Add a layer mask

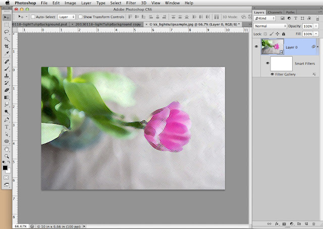point(284,223)
